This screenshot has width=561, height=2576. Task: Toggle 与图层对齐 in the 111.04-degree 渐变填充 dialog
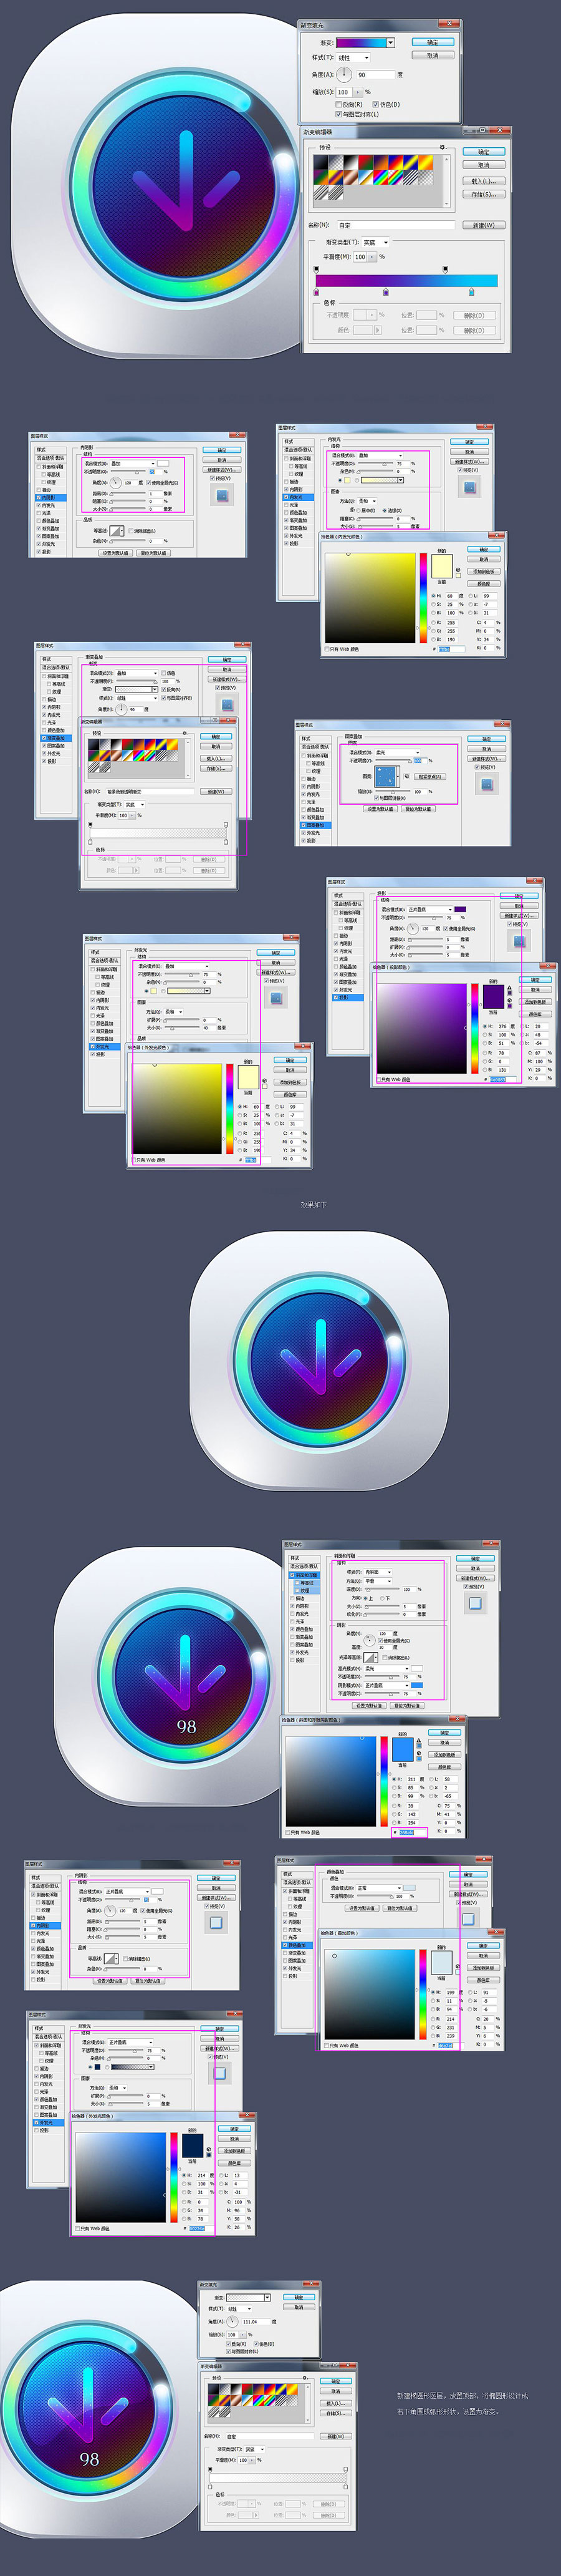coord(228,2352)
